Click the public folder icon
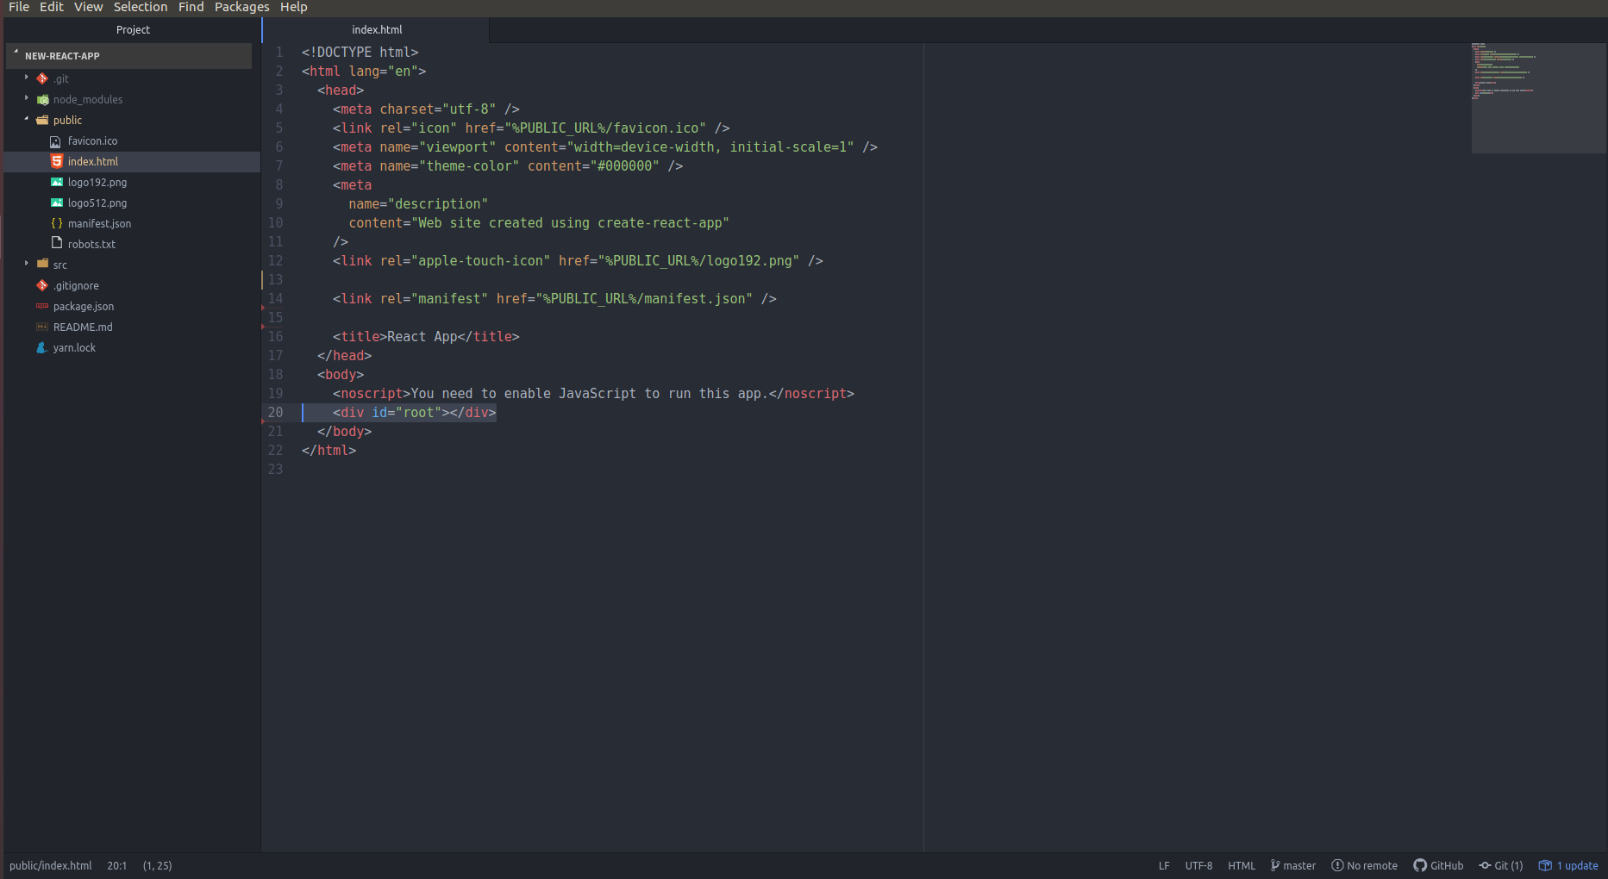Image resolution: width=1608 pixels, height=879 pixels. pyautogui.click(x=42, y=120)
